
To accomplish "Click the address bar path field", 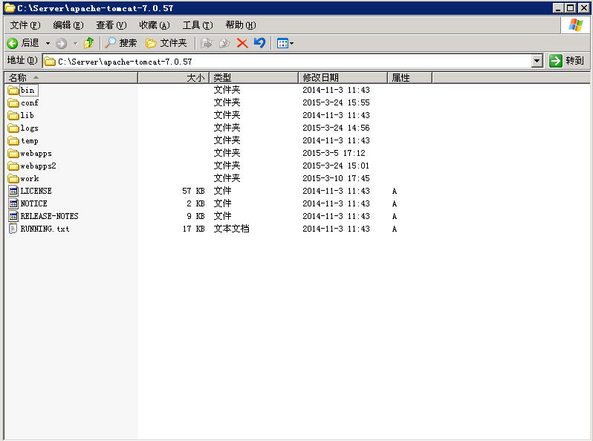I will 287,61.
